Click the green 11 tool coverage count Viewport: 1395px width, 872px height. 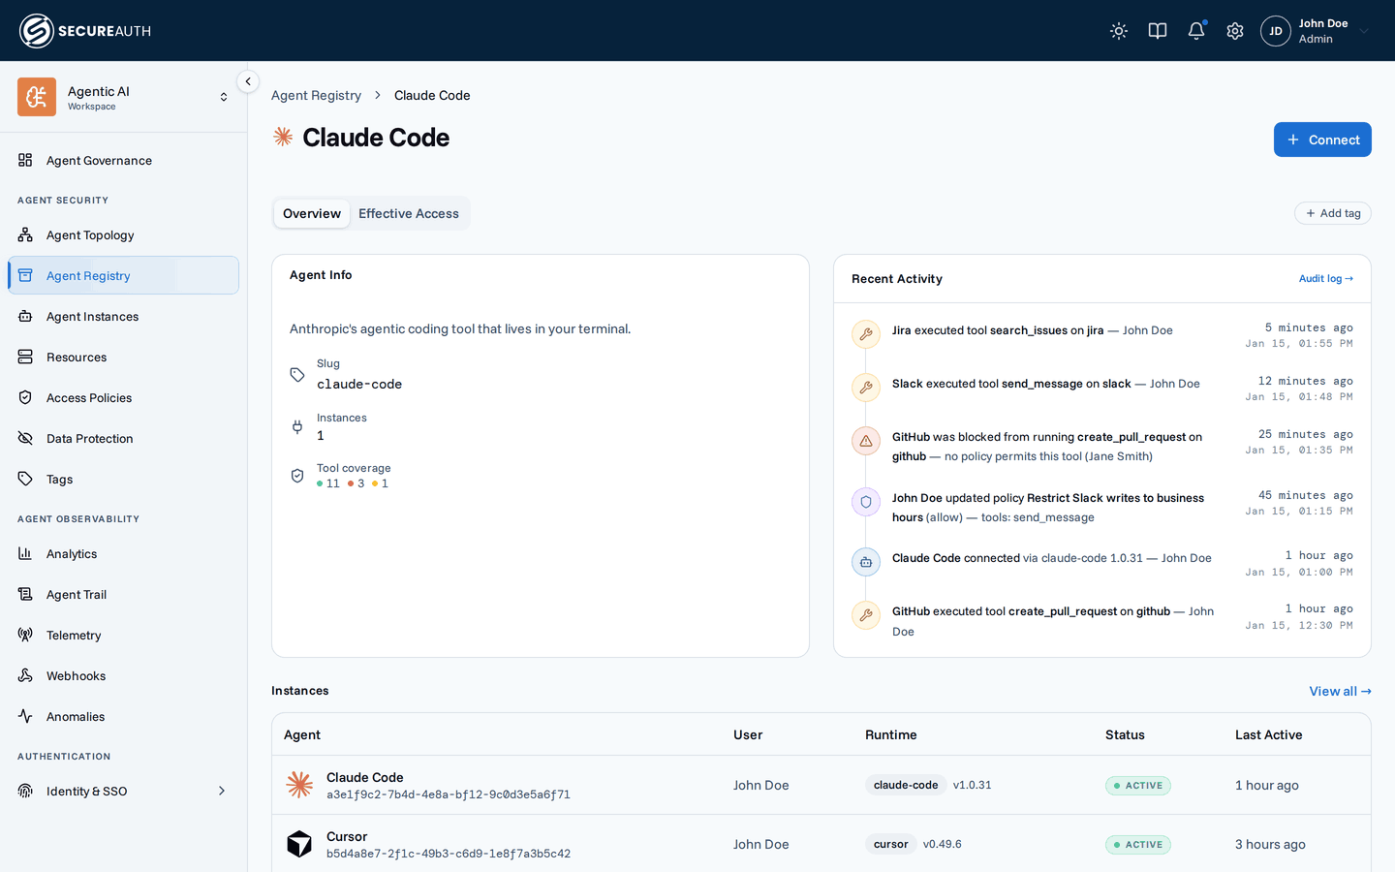[328, 483]
